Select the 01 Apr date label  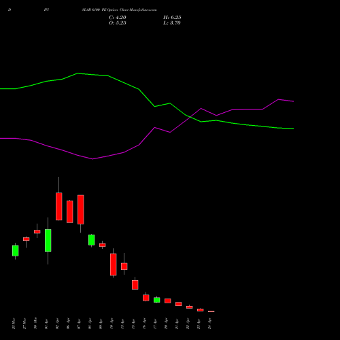tap(46, 324)
